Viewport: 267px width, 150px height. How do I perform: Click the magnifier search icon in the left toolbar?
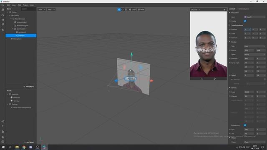tap(3, 30)
